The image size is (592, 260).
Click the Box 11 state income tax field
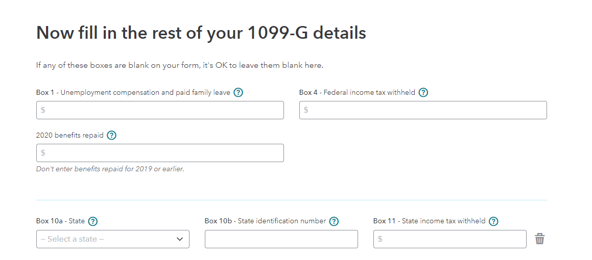[x=449, y=239]
